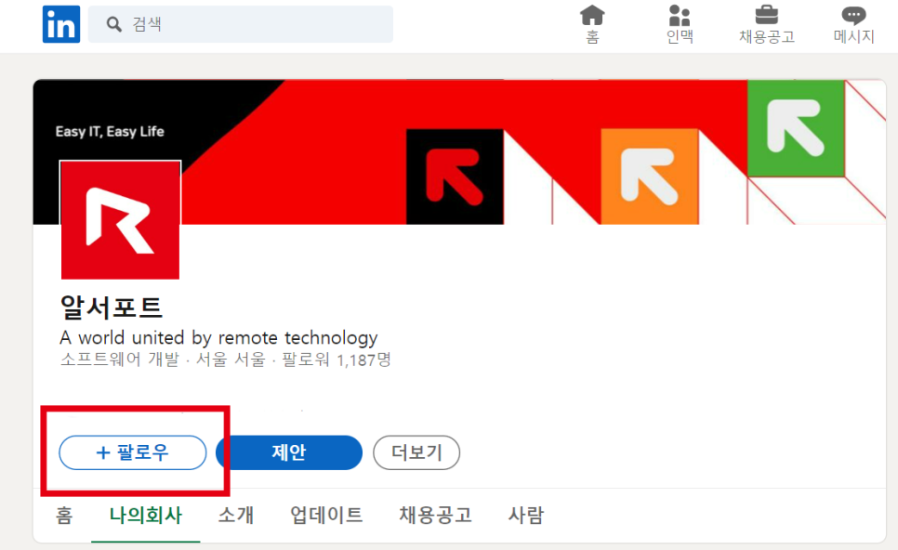This screenshot has height=550, width=898.
Task: Open the 더보기 options button
Action: (x=416, y=452)
